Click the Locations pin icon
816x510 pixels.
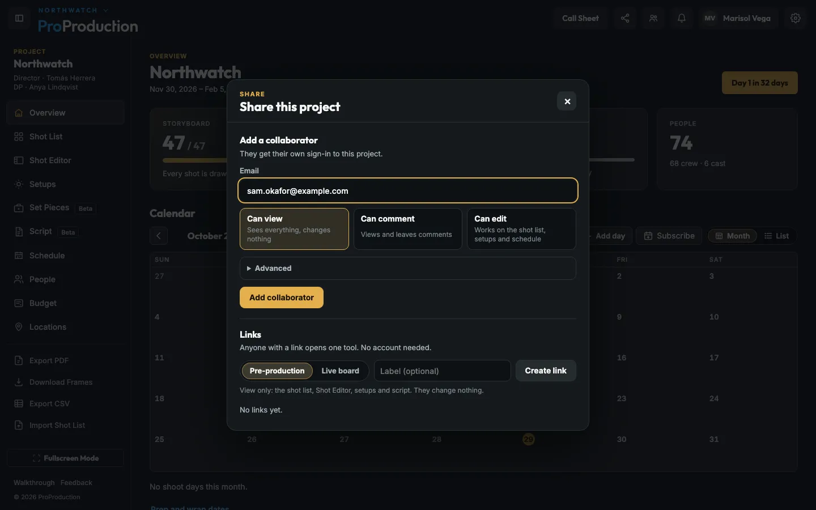[x=19, y=327]
